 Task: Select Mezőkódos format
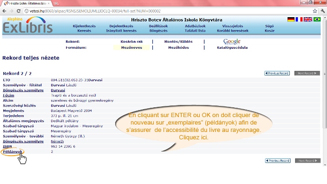pyautogui.click(x=178, y=47)
